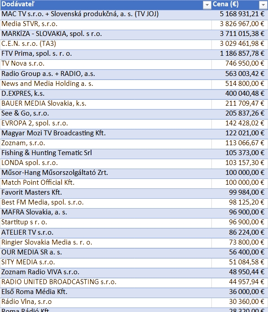Image resolution: width=268 pixels, height=312 pixels.
Task: Select the Best FM Media, spol. s.r.o. cell
Action: coord(106,203)
